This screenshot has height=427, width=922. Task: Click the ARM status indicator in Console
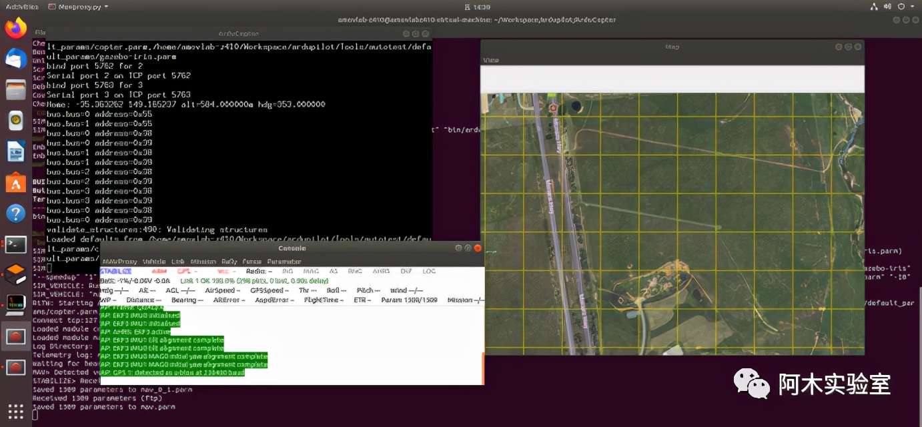point(159,272)
